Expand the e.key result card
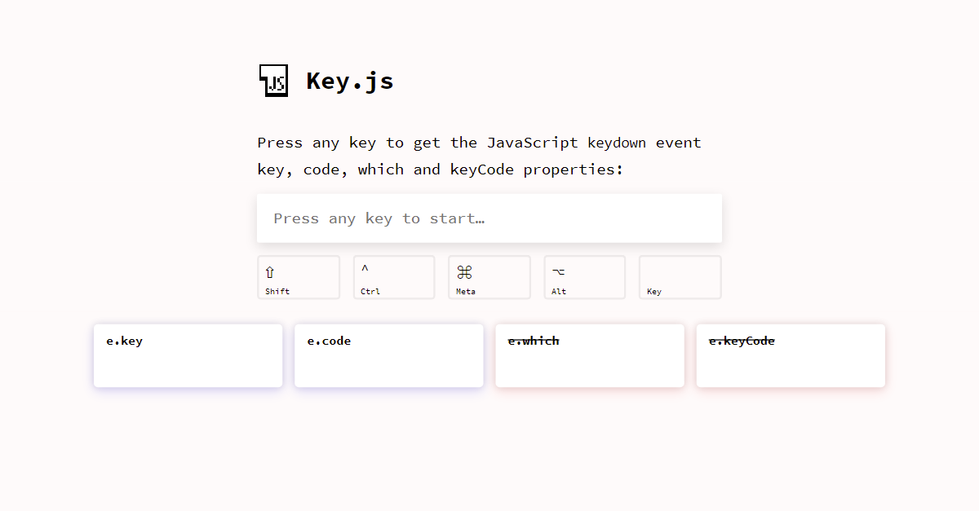Screen dimensions: 979x511 click(188, 355)
